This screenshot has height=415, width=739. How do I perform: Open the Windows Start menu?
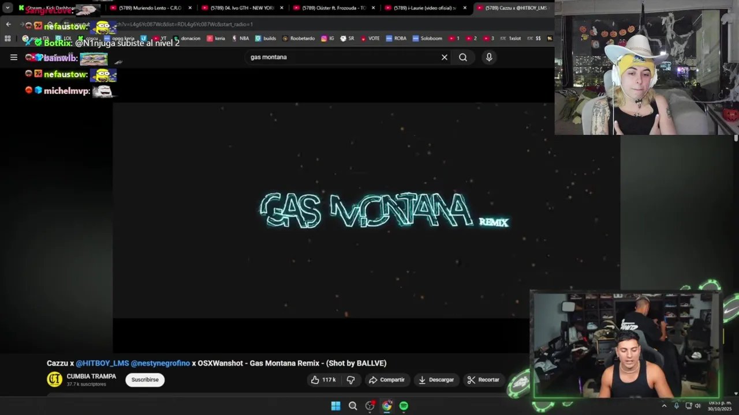pos(335,406)
